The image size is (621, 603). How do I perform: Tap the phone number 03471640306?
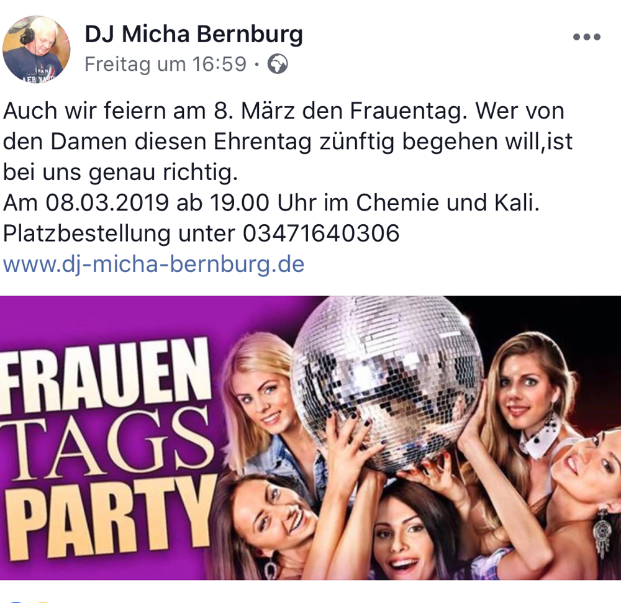click(x=321, y=233)
